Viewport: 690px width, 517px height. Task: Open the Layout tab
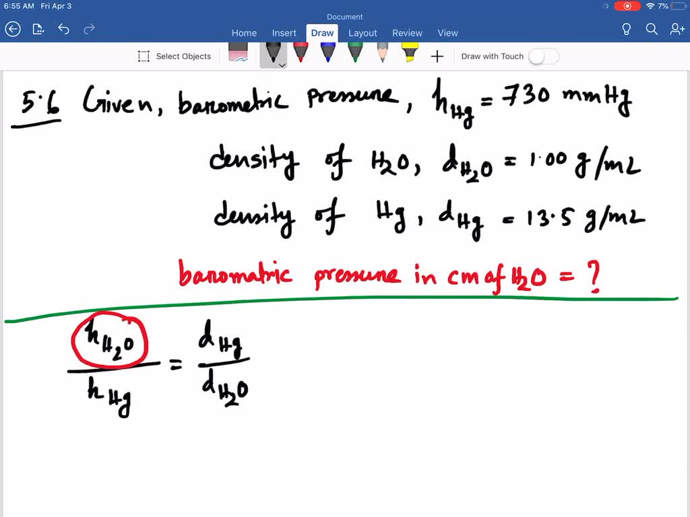(x=363, y=32)
